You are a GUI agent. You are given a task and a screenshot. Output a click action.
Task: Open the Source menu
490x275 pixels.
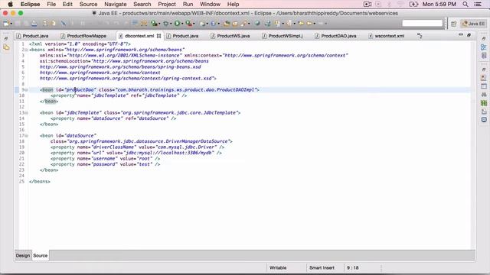point(89,5)
